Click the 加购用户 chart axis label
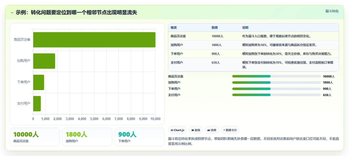Image resolution: width=349 pixels, height=156 pixels. coord(24,61)
